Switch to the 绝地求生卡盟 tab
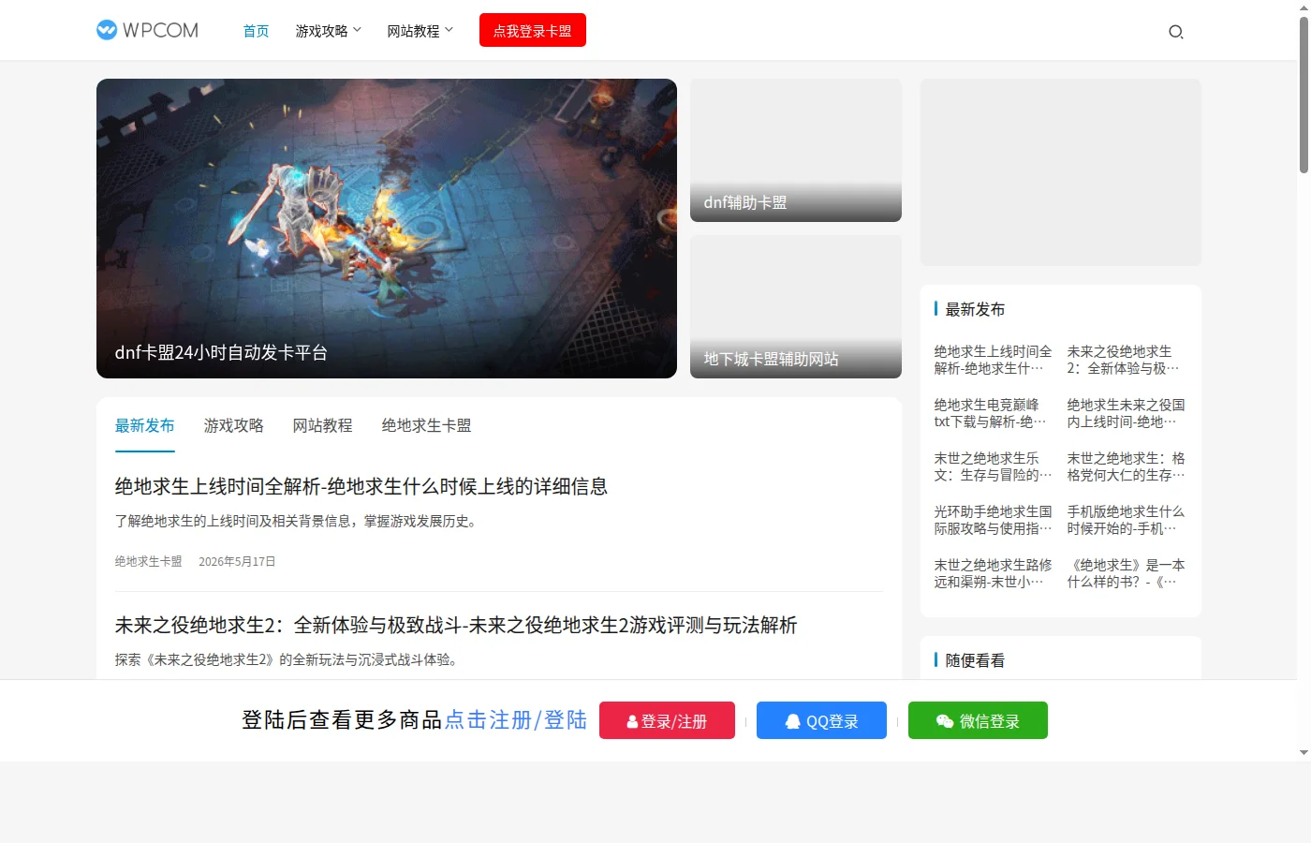 [427, 425]
